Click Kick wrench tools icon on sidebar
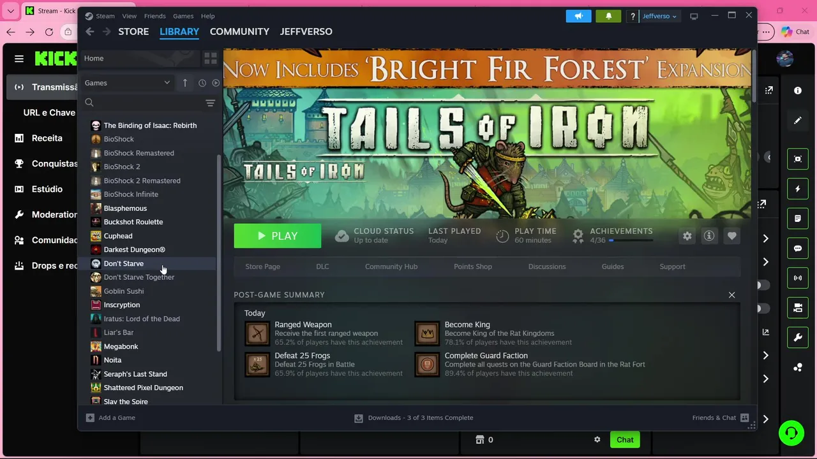The height and width of the screenshot is (459, 817). (x=797, y=338)
